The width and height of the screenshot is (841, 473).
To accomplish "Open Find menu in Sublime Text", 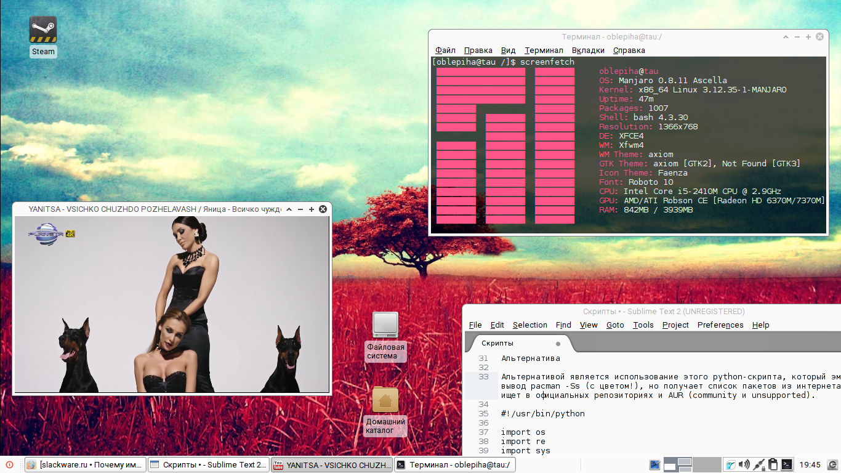I will [563, 325].
